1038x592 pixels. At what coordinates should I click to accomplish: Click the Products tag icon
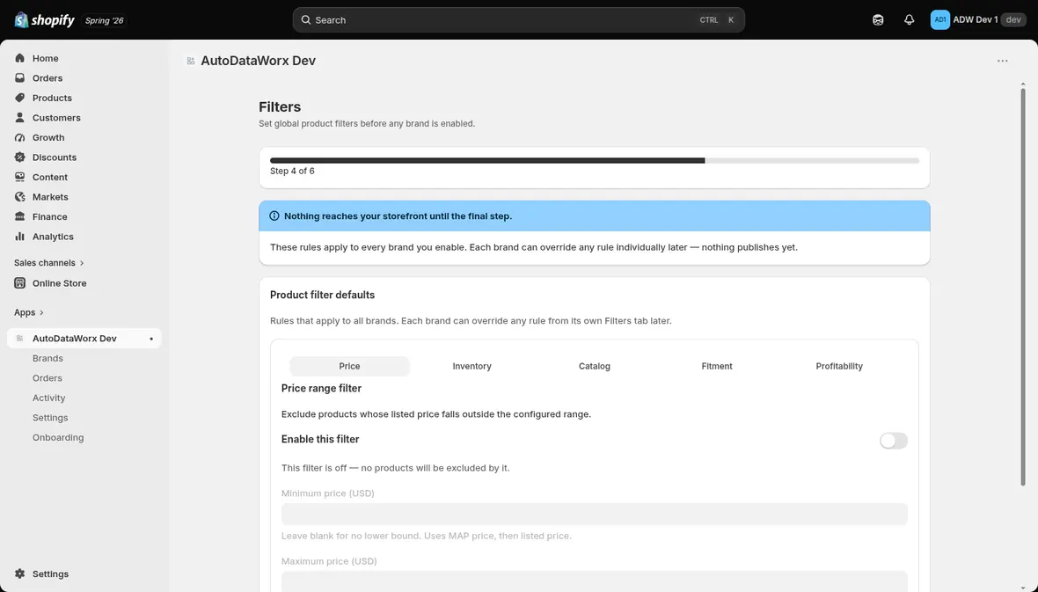tap(20, 98)
